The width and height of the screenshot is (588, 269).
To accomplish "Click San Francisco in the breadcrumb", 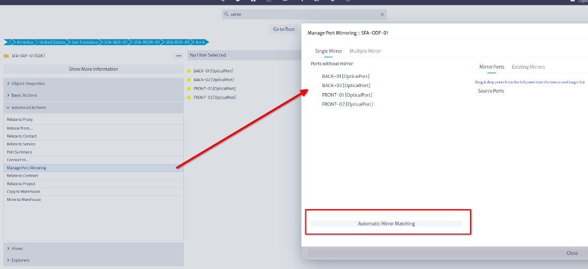I will point(85,42).
